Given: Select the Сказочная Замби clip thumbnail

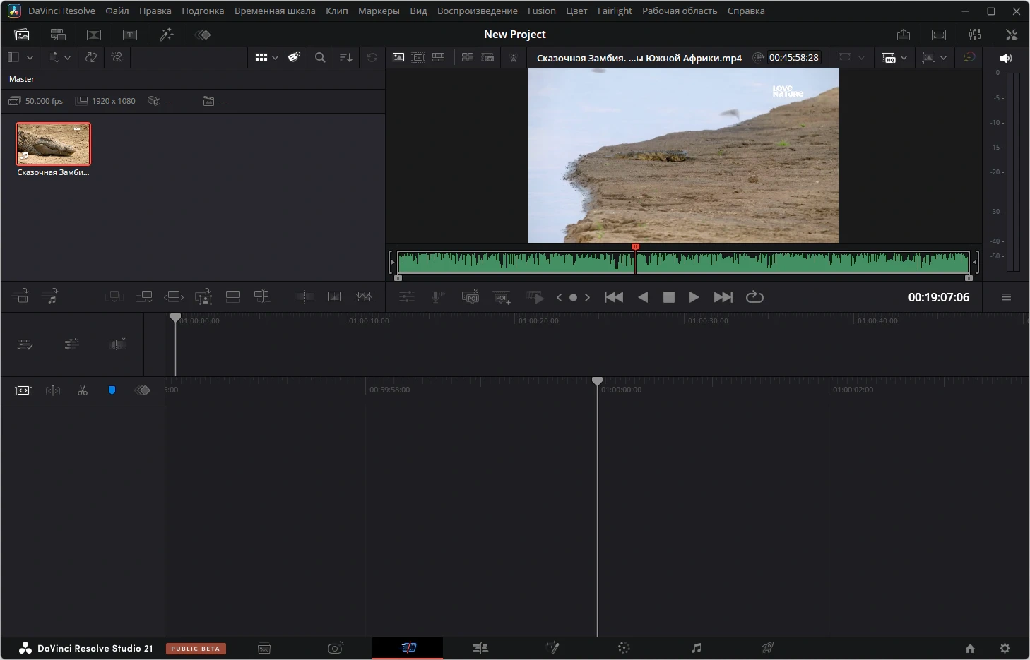Looking at the screenshot, I should pyautogui.click(x=54, y=144).
